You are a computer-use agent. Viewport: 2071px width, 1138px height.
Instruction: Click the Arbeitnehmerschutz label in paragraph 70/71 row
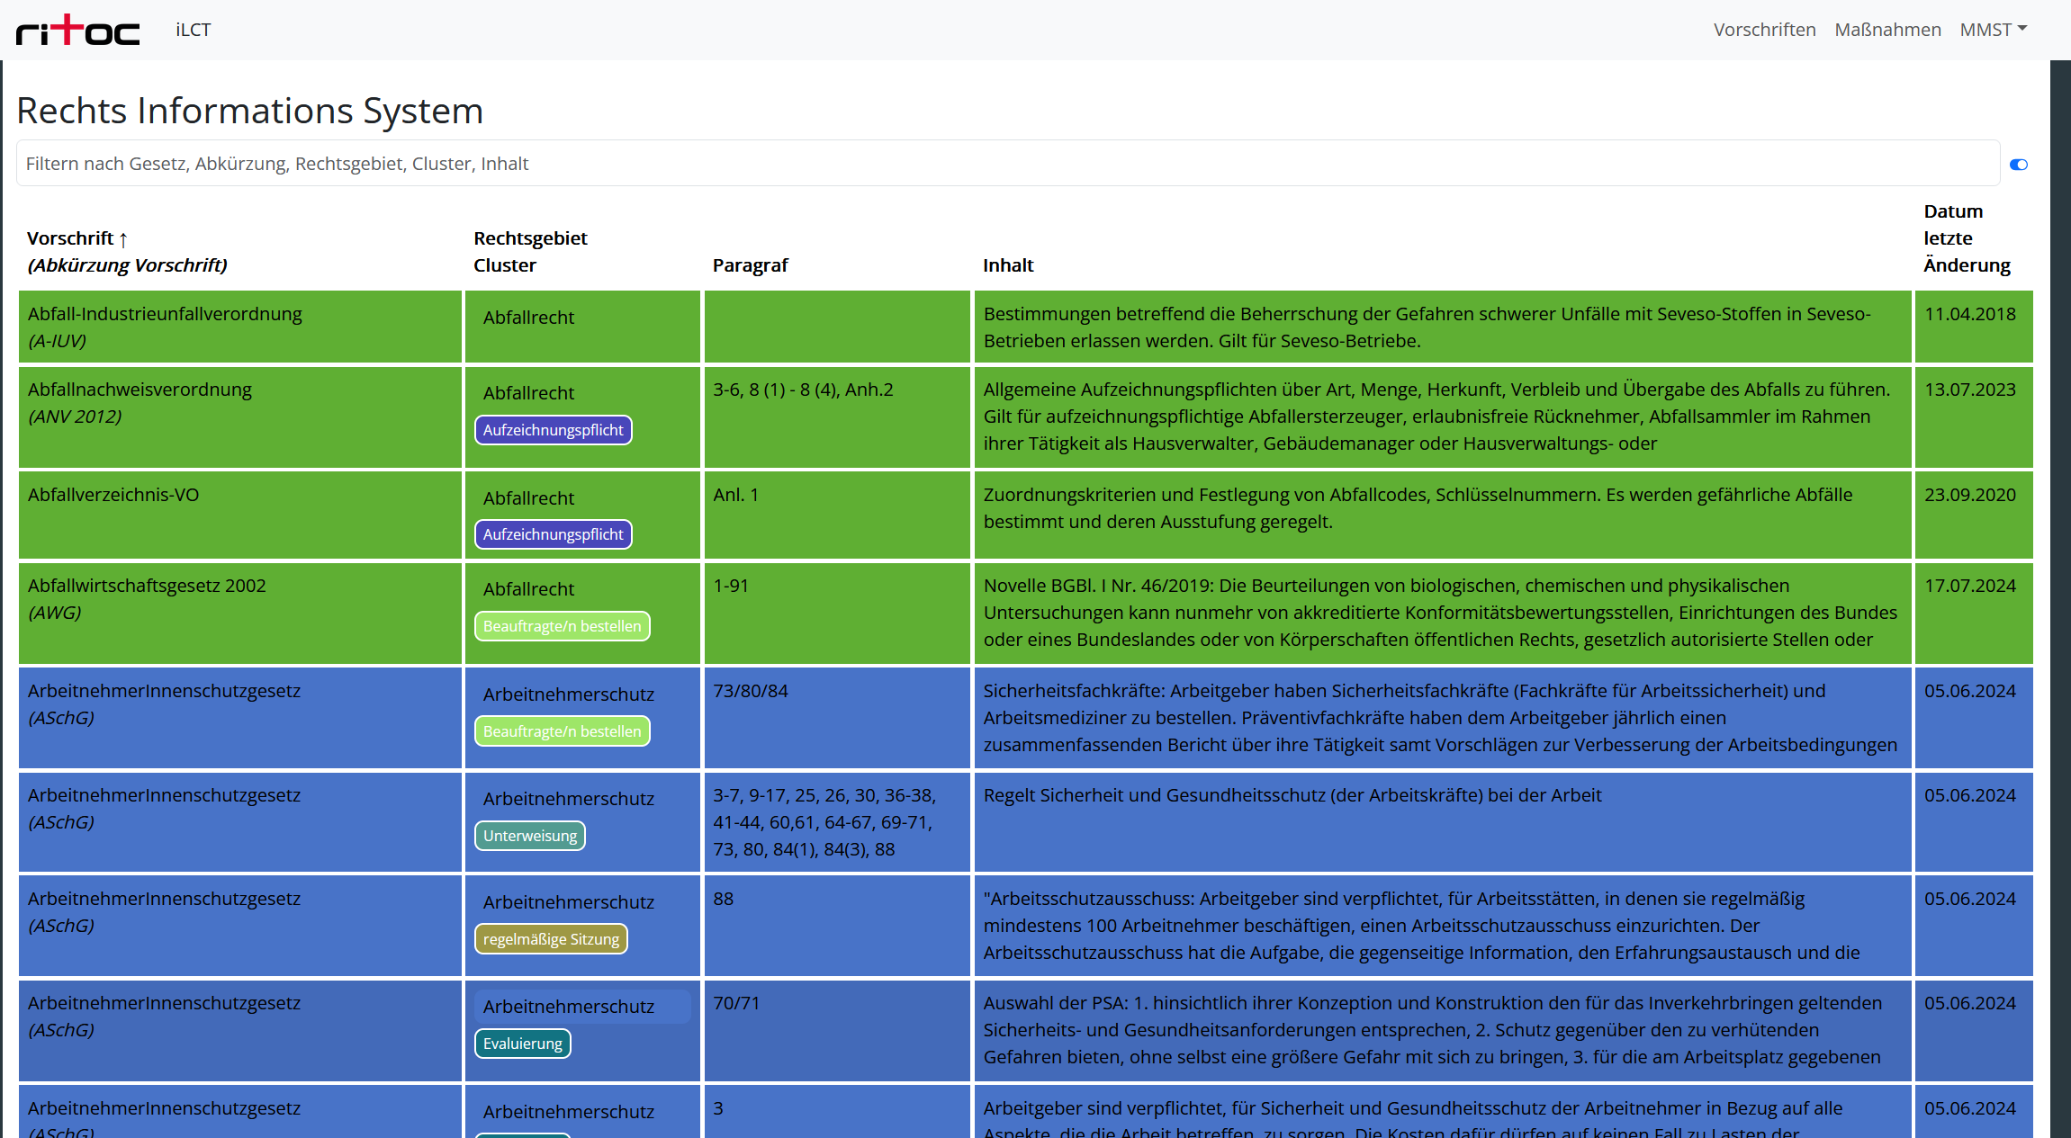click(568, 1007)
